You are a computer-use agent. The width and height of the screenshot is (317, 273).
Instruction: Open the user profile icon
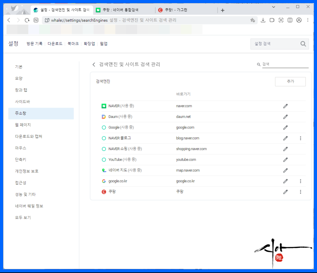(x=299, y=20)
